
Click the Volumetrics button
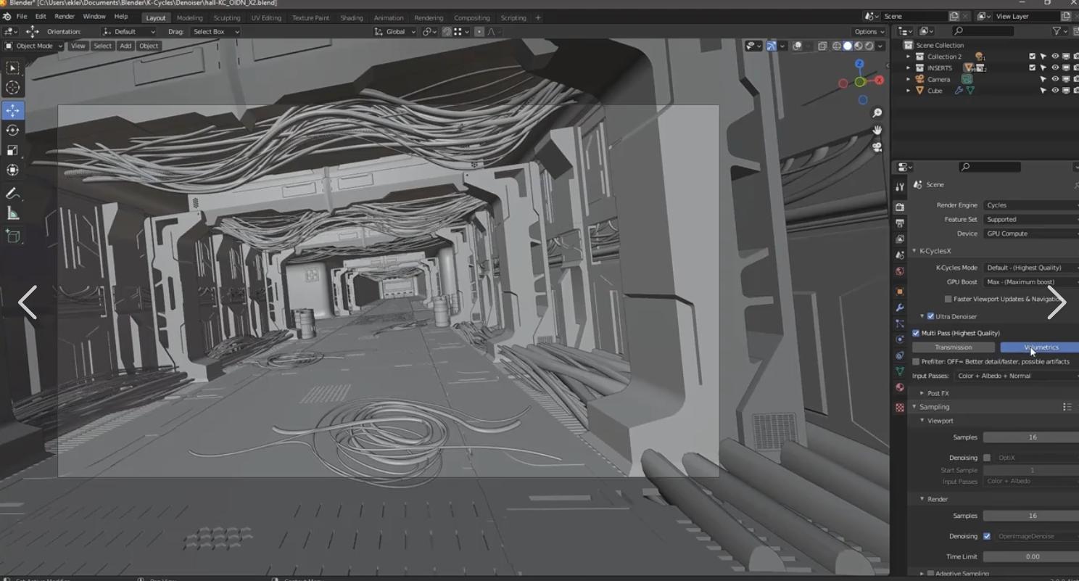point(1039,347)
